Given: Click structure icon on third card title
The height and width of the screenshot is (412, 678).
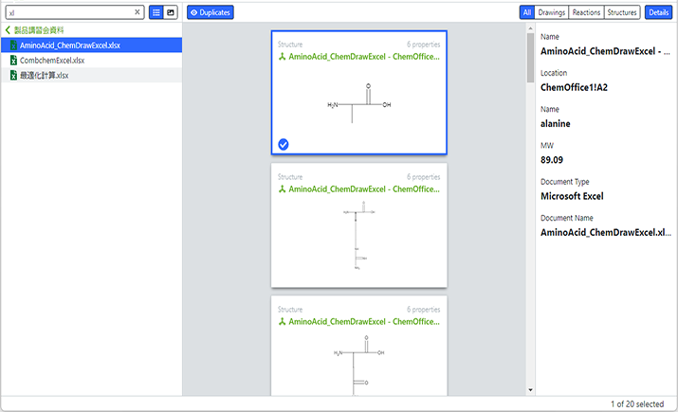Looking at the screenshot, I should pos(283,322).
